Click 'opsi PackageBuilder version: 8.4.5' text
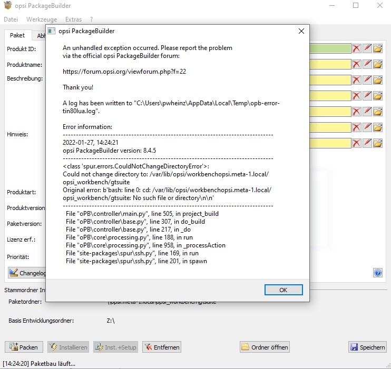The image size is (391, 369). click(x=110, y=151)
